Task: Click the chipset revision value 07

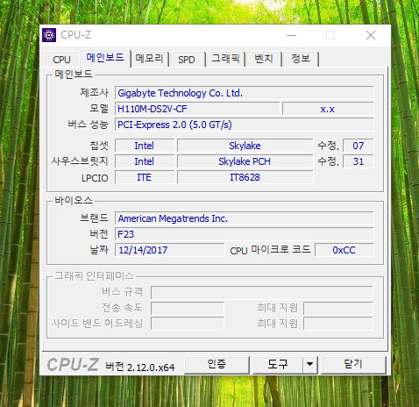Action: 358,146
